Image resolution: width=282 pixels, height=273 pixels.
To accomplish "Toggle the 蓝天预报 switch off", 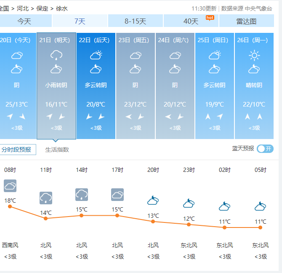I will (265, 149).
